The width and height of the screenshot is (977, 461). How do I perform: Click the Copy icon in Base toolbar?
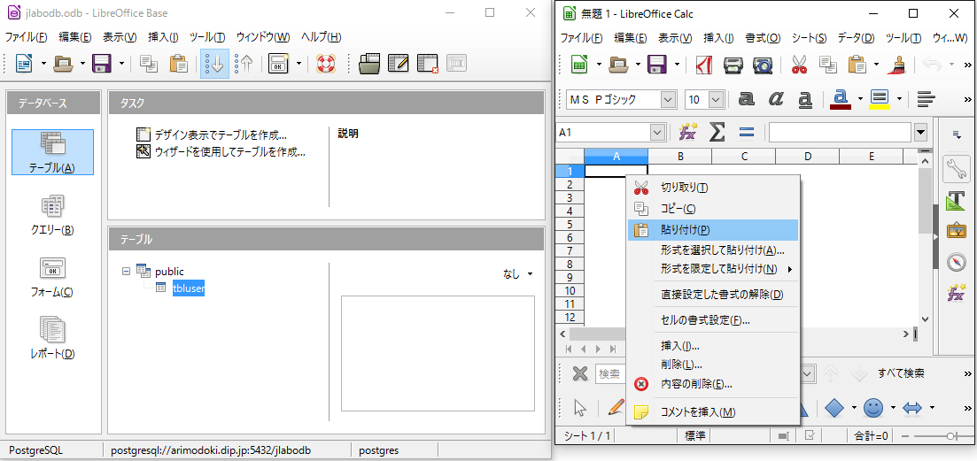tap(149, 63)
